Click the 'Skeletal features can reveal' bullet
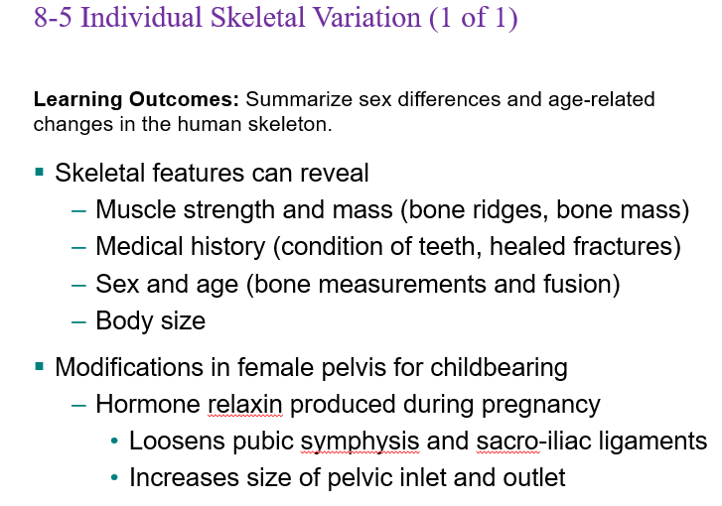This screenshot has height=506, width=722. [212, 173]
